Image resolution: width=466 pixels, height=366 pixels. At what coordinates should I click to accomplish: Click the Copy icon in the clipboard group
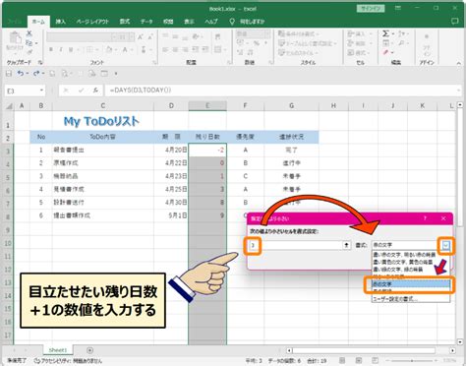click(29, 42)
